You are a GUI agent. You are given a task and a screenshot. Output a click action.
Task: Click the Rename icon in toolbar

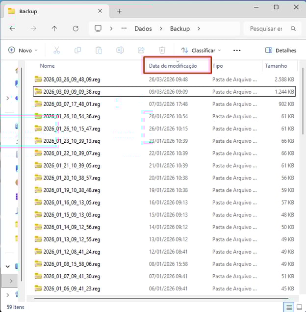pyautogui.click(x=120, y=50)
